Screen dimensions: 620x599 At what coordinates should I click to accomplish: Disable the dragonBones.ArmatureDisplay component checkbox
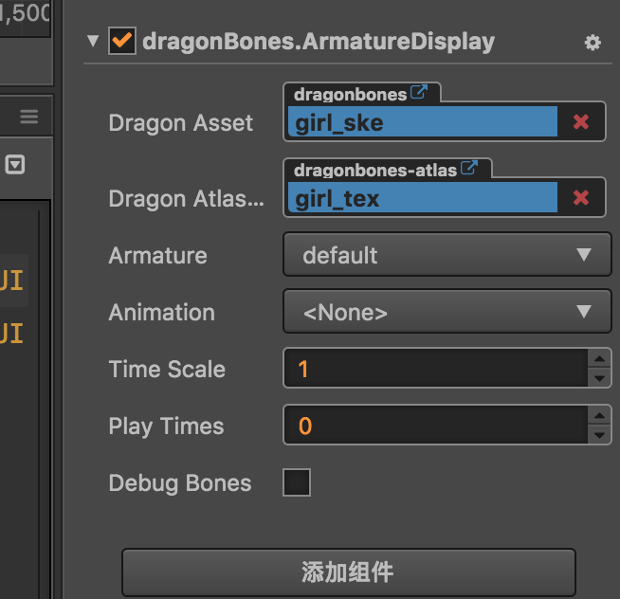tap(121, 42)
